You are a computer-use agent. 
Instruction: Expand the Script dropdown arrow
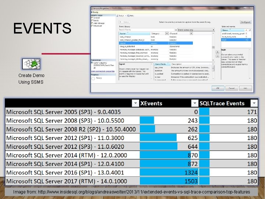126,16
